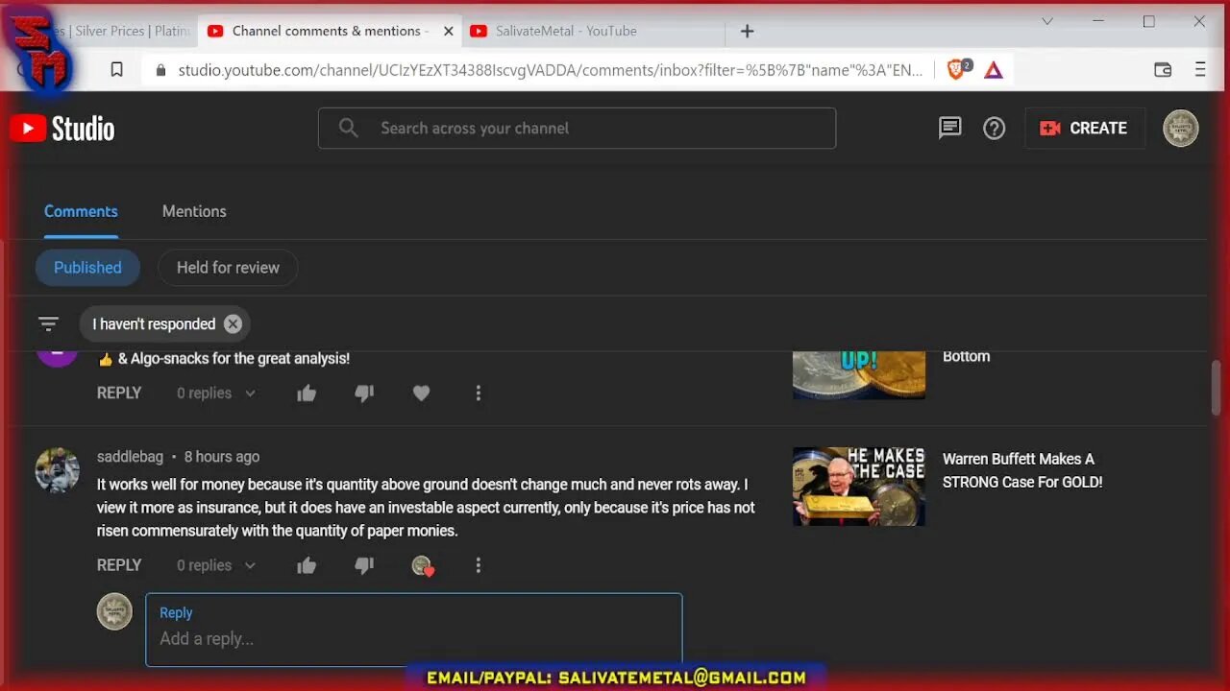Image resolution: width=1230 pixels, height=691 pixels.
Task: Open more options for Algo-snacks comment
Action: [478, 393]
